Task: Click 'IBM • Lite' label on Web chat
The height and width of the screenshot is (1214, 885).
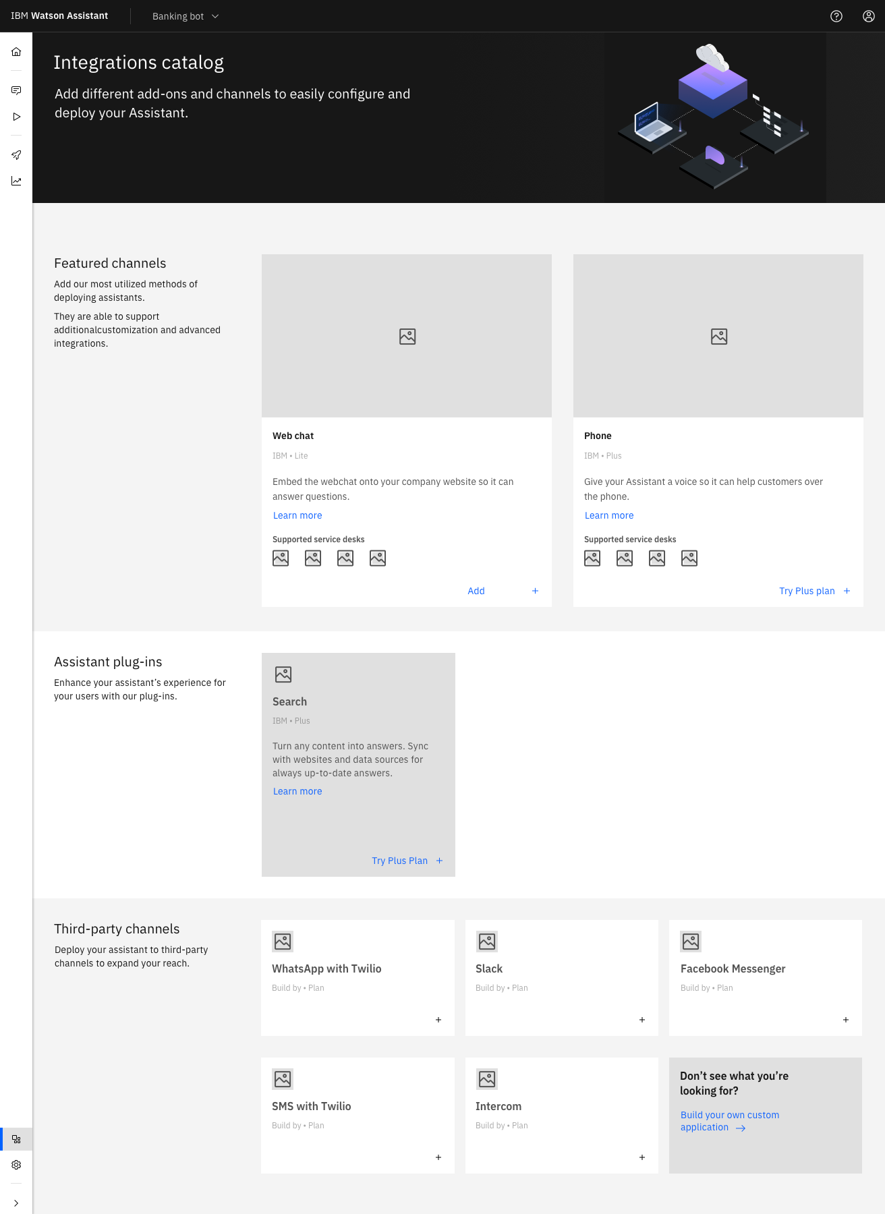Action: tap(290, 456)
